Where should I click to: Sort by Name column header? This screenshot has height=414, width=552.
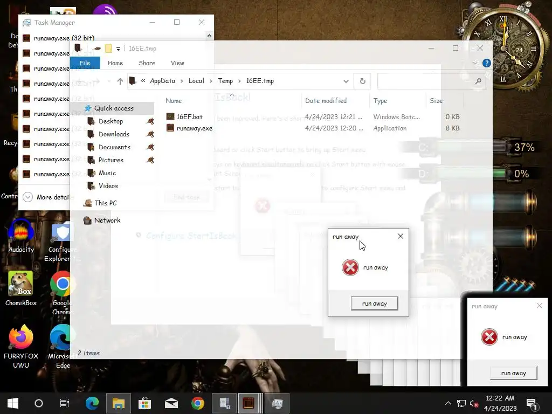[x=174, y=101]
